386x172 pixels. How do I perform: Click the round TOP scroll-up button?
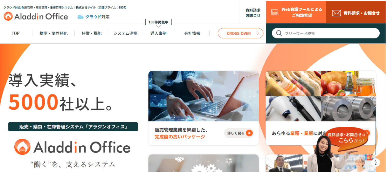click(376, 162)
